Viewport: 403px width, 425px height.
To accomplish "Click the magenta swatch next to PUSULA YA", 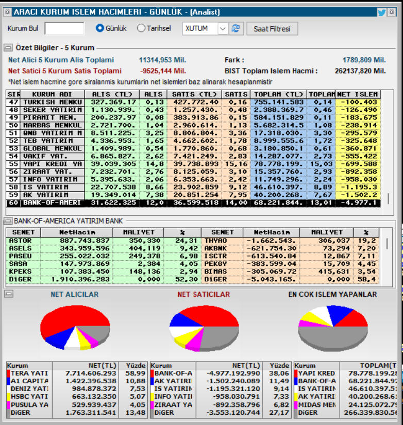I will pos(8,405).
